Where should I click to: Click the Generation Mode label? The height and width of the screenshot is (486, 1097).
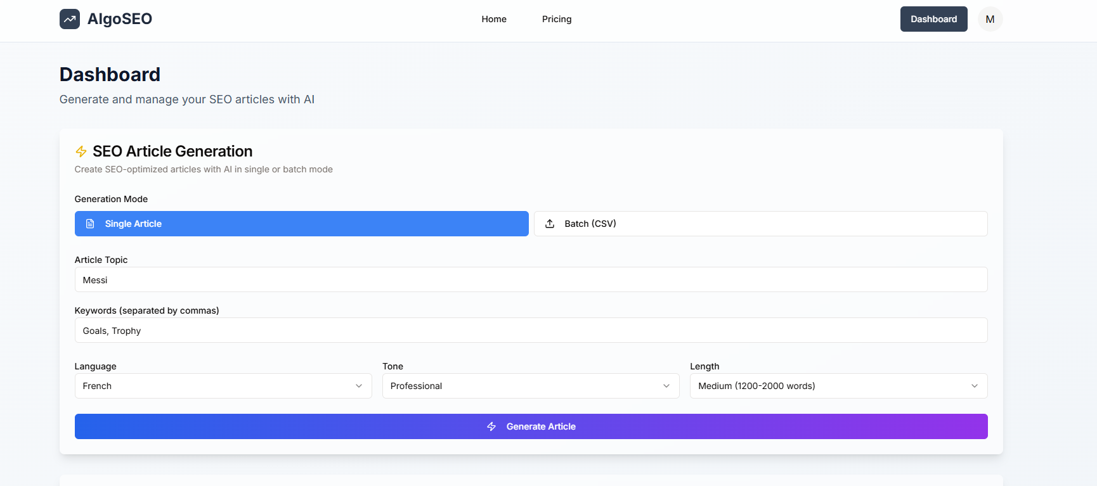[111, 199]
